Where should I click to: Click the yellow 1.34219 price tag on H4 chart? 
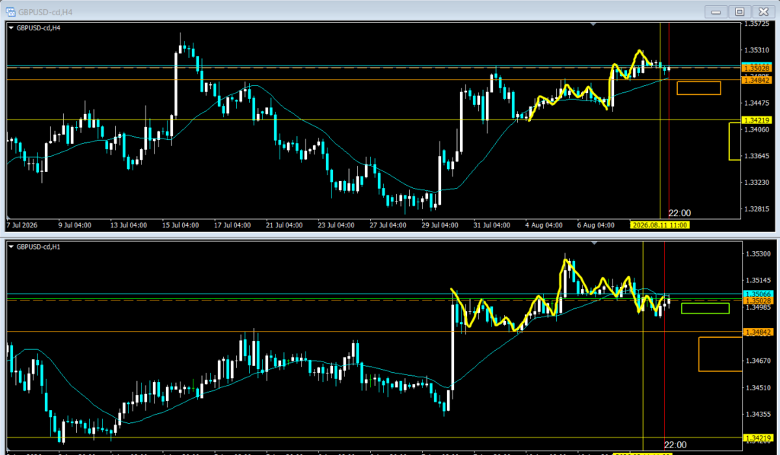click(756, 120)
